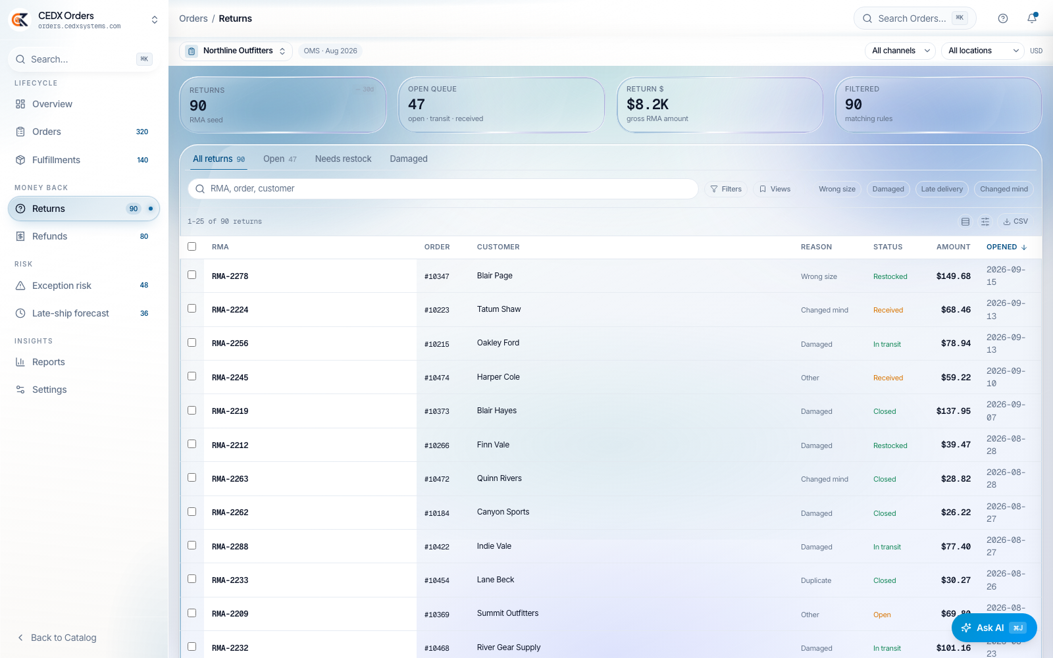Switch to compact row density icon
This screenshot has width=1053, height=658.
click(965, 222)
